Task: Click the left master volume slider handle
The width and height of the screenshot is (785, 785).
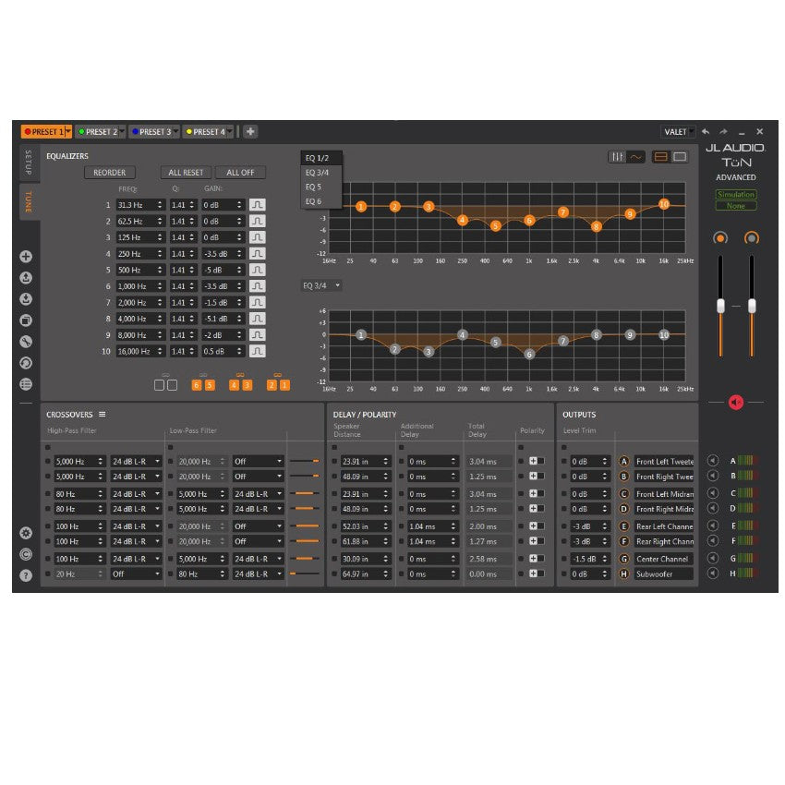Action: click(720, 306)
